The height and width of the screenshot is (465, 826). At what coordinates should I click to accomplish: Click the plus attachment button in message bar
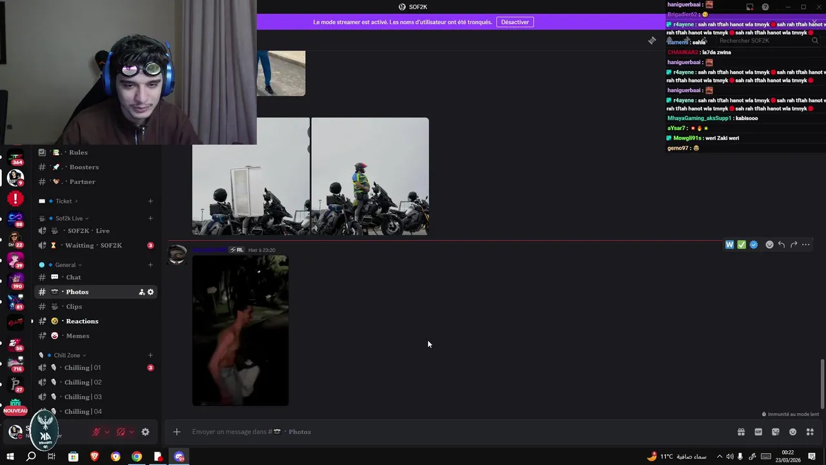point(177,431)
